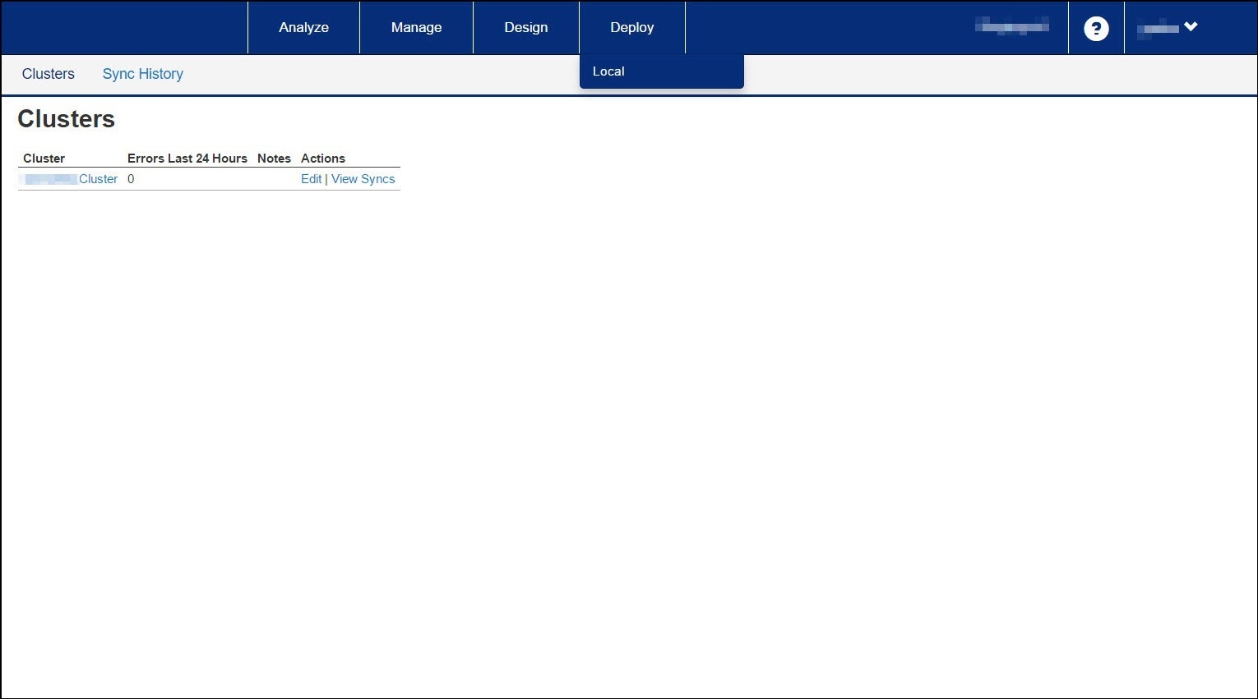Click the Cluster column header
This screenshot has width=1258, height=699.
[x=44, y=159]
